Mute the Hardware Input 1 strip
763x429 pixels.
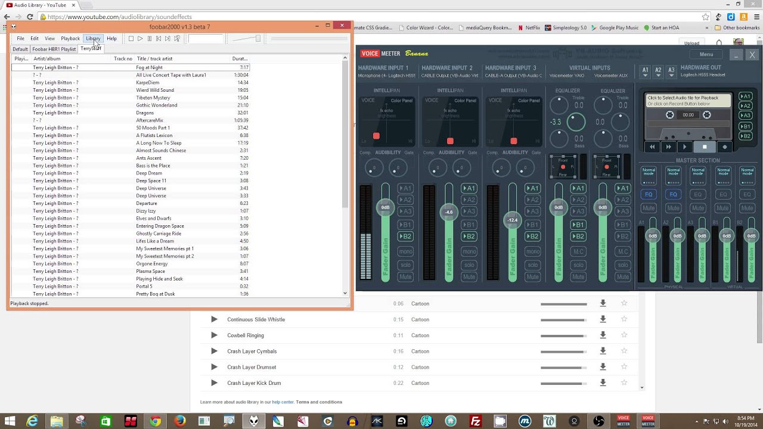pos(405,276)
